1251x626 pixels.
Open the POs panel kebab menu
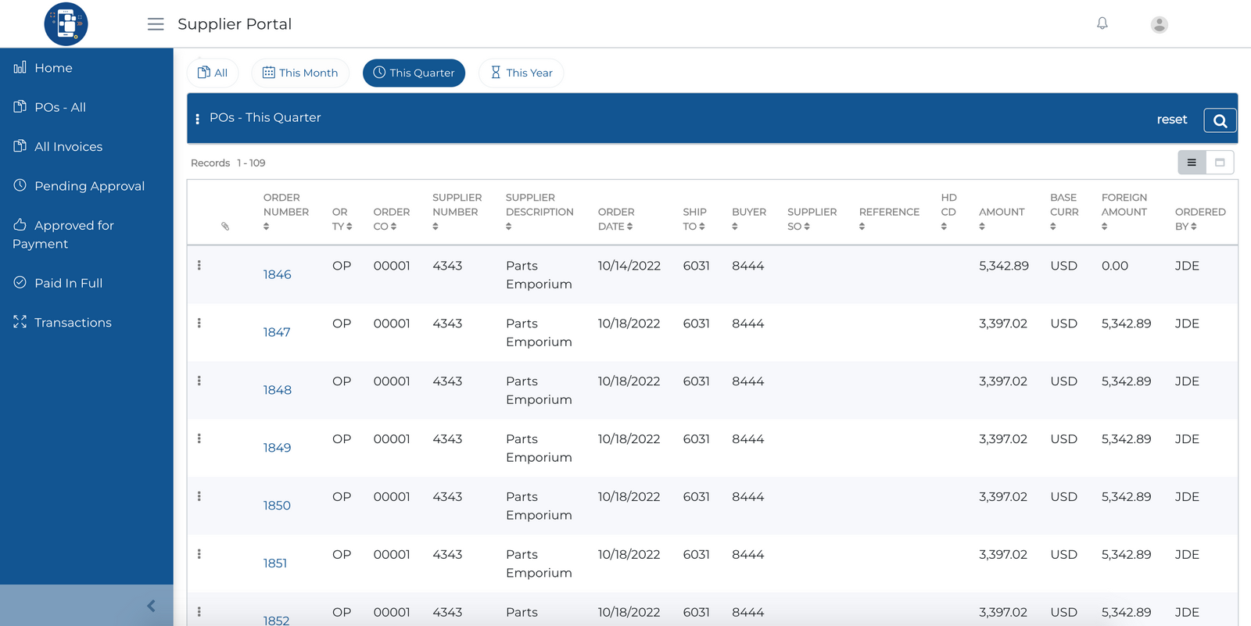(197, 119)
